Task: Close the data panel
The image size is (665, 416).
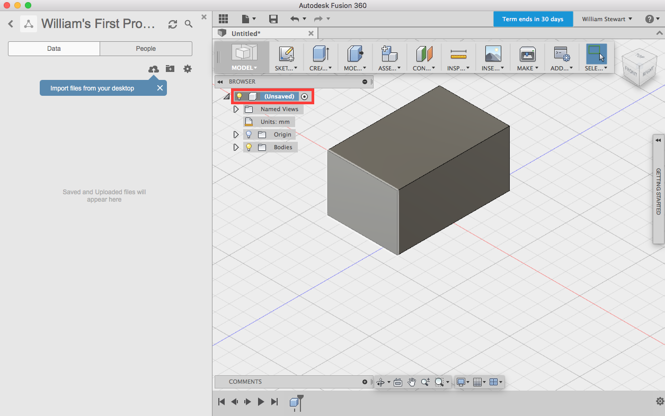Action: (x=204, y=17)
